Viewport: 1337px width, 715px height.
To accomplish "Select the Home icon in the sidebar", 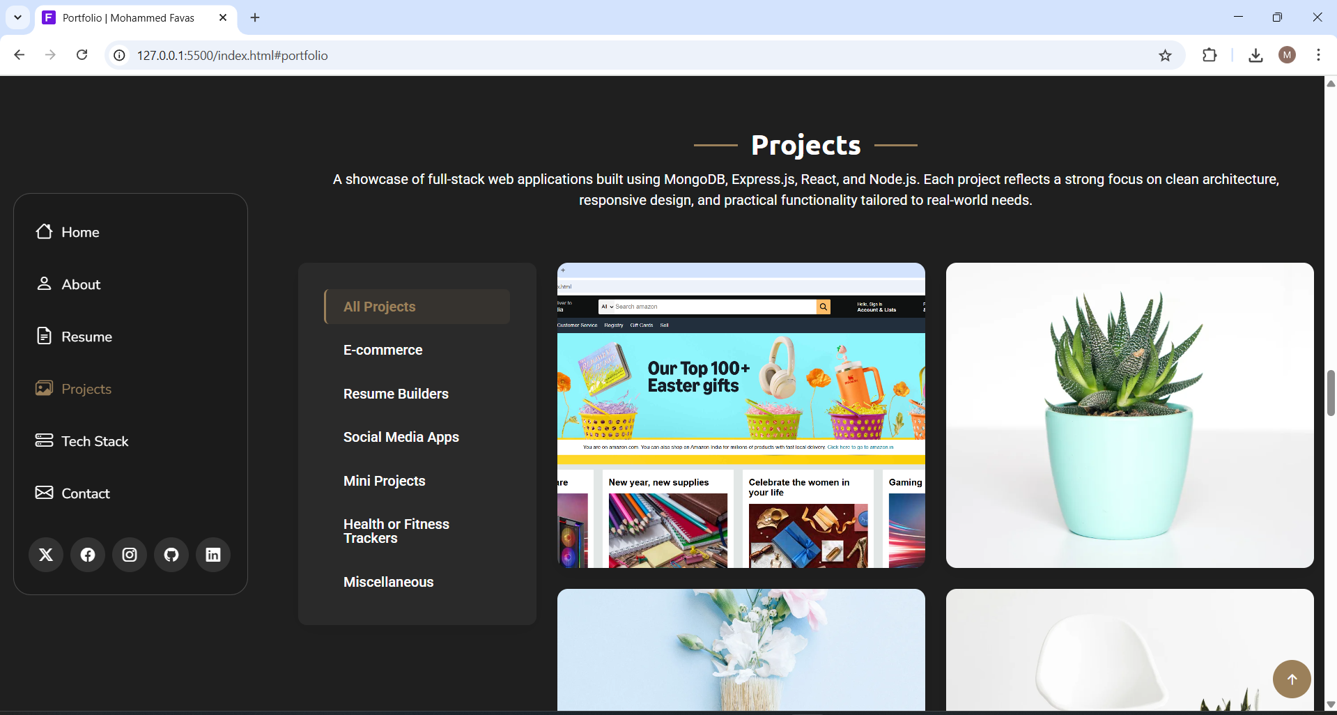I will point(45,231).
